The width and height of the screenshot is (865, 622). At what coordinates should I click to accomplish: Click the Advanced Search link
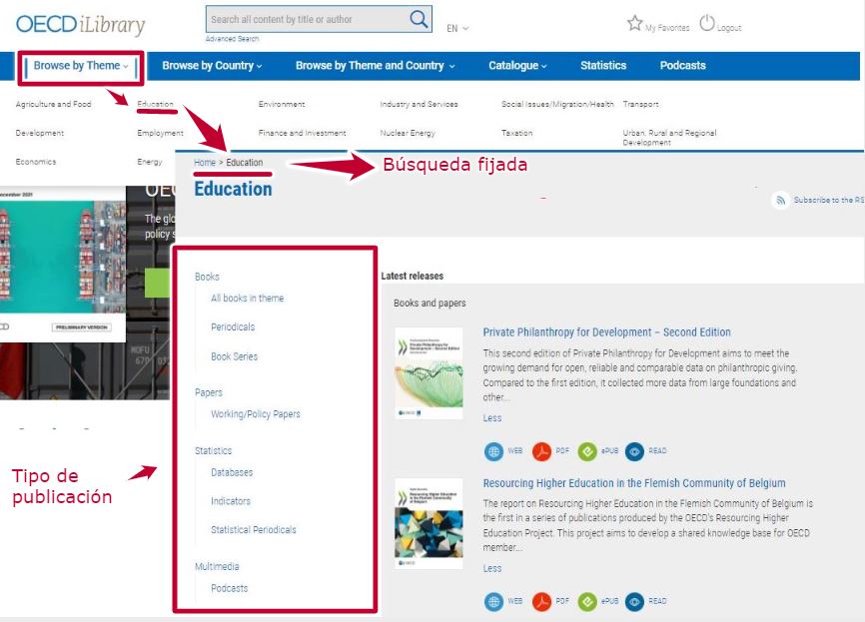pyautogui.click(x=232, y=39)
